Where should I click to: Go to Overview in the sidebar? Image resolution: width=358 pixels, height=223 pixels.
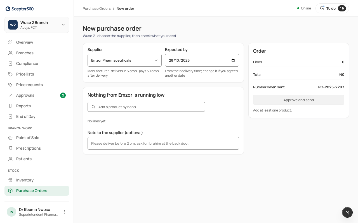[x=37, y=42]
